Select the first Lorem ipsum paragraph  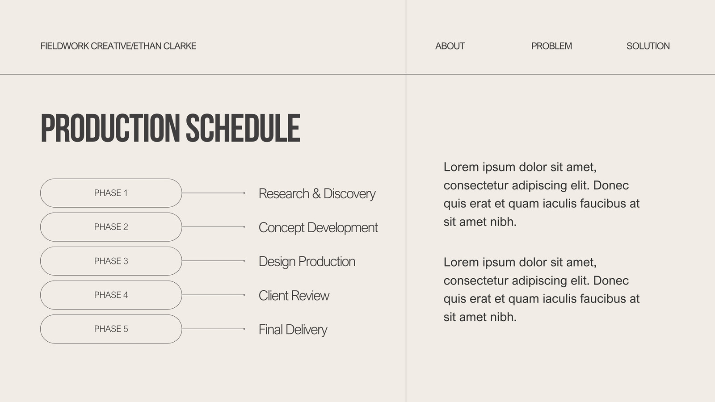tap(542, 194)
